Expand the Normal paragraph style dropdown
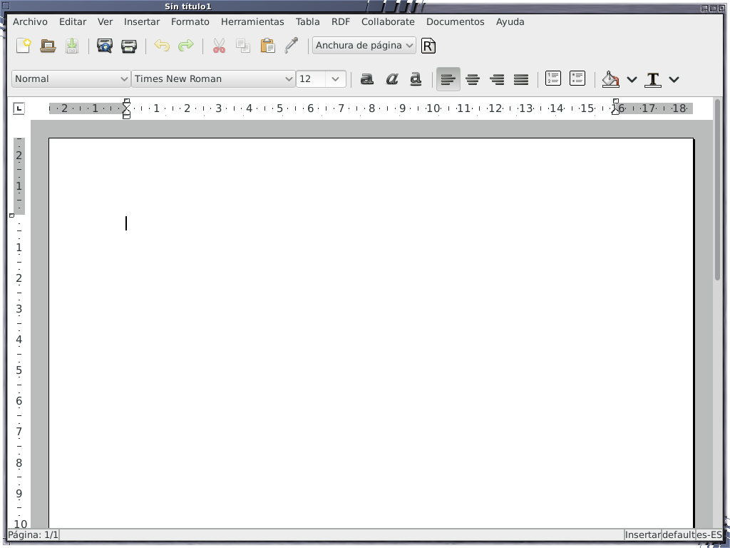 [123, 79]
